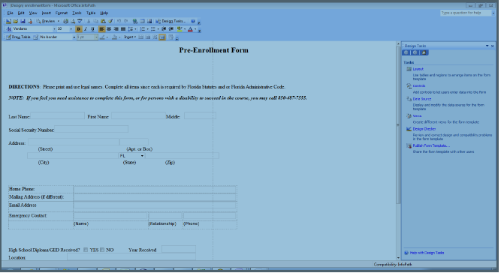Click the highlight color marker swatch
This screenshot has width=501, height=276.
180,29
